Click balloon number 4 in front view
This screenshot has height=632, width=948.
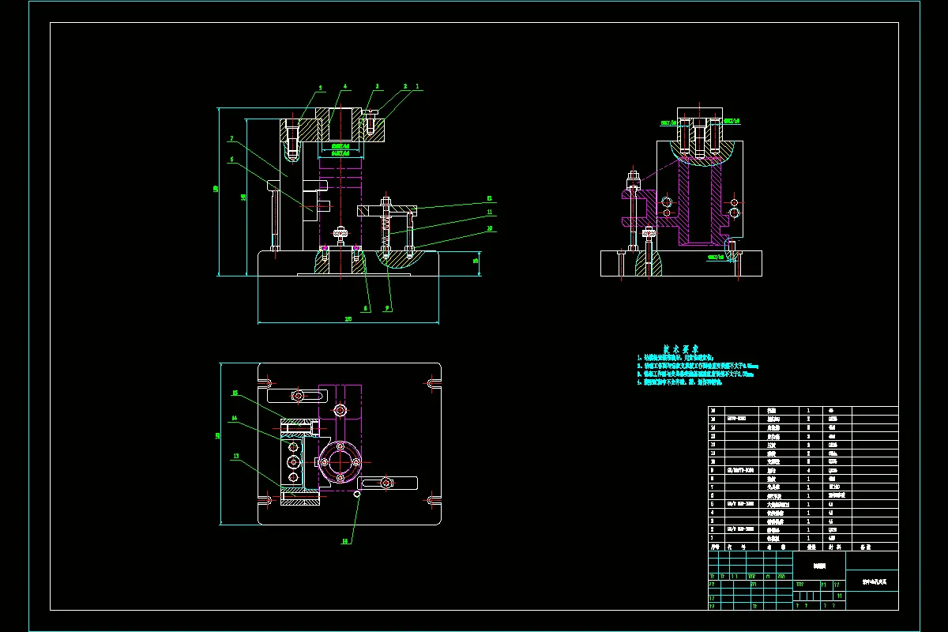coord(345,86)
